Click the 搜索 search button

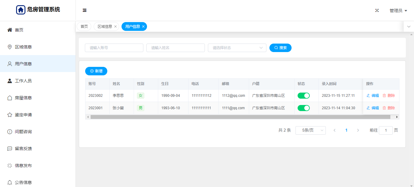(280, 48)
